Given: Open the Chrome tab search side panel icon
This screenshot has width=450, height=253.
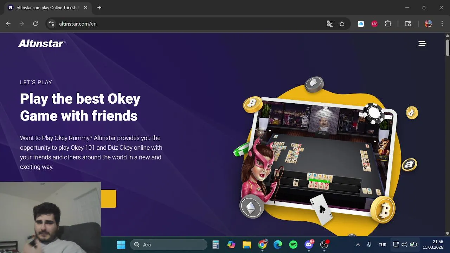Looking at the screenshot, I should [408, 24].
